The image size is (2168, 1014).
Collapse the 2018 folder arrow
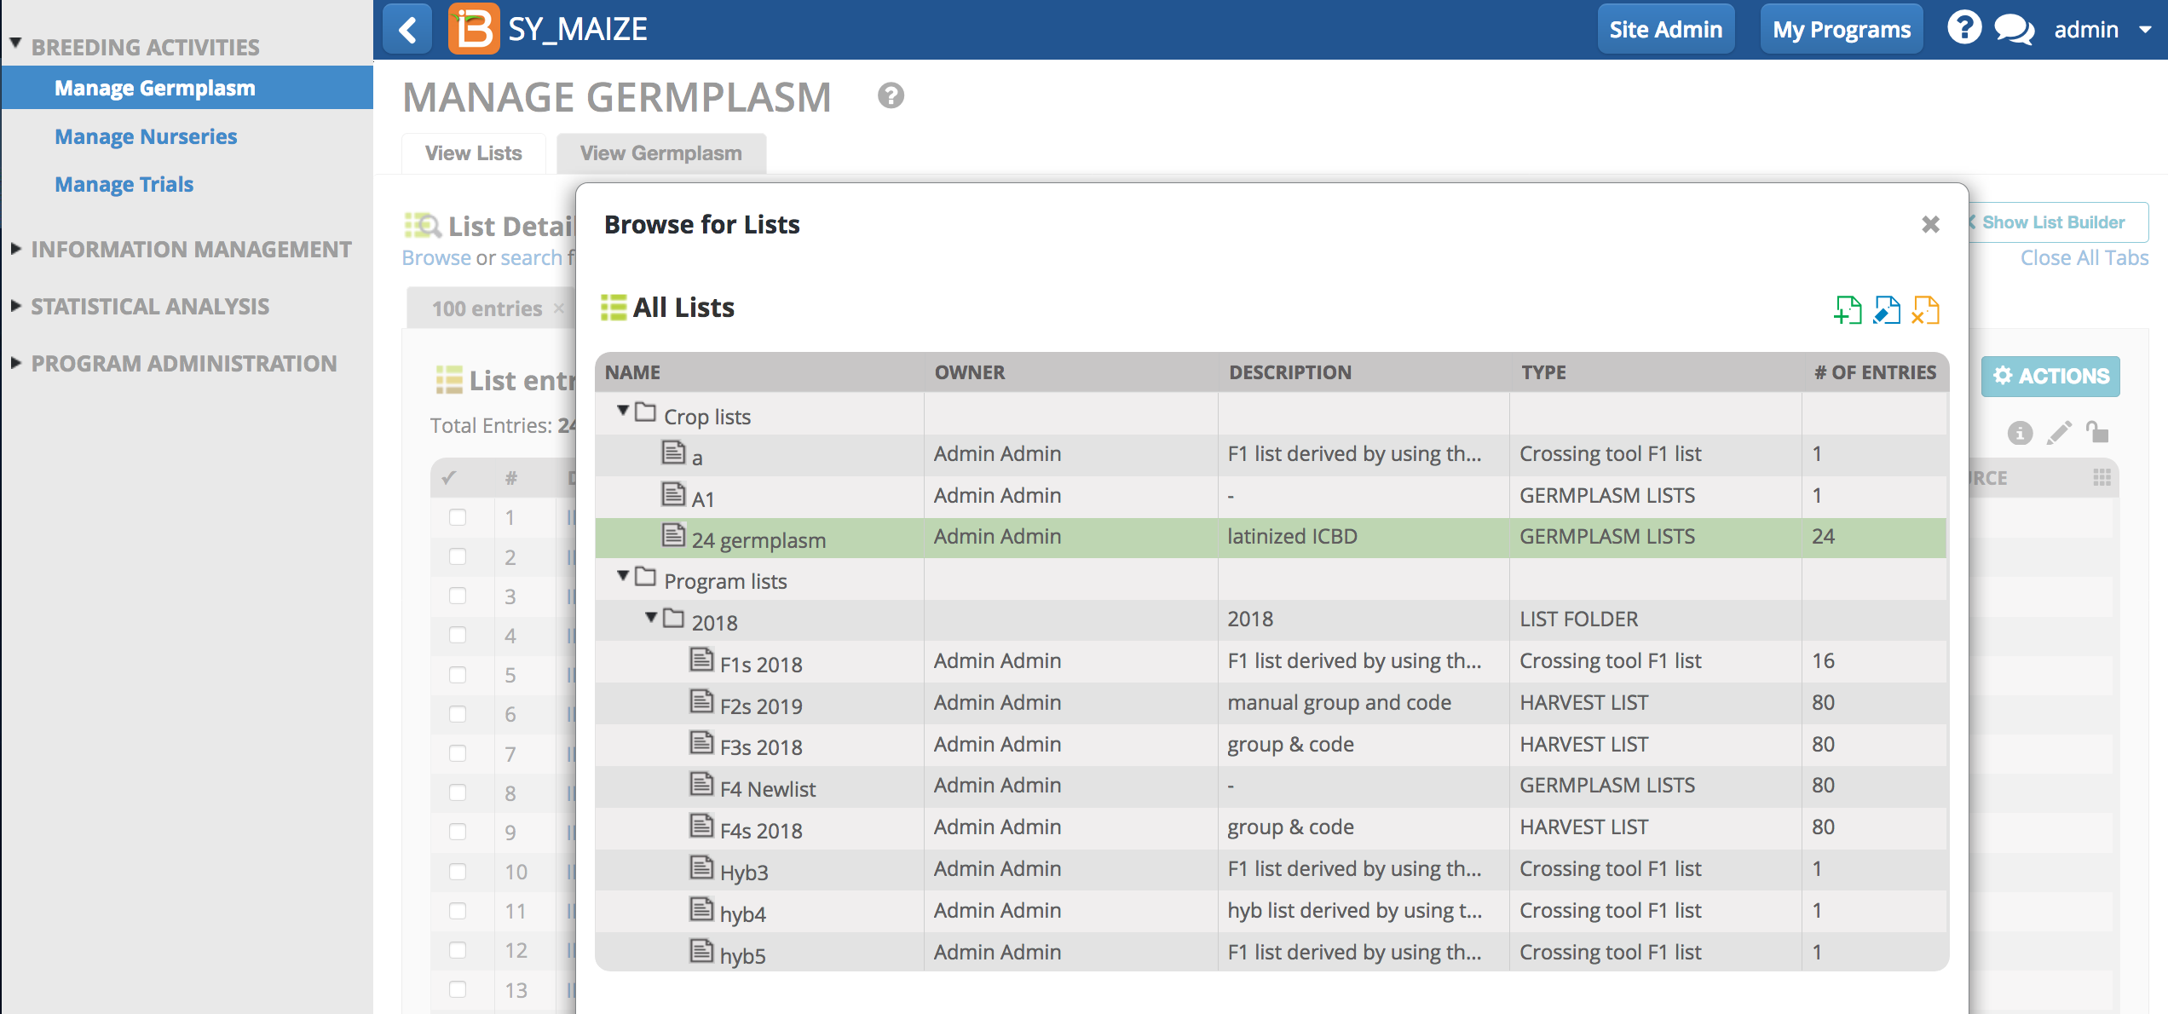[x=651, y=617]
